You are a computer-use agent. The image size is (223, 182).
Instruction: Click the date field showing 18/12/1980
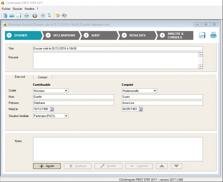pos(41,109)
